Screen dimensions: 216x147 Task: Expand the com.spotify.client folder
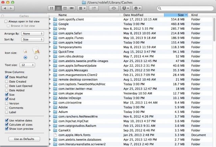(x=50, y=20)
